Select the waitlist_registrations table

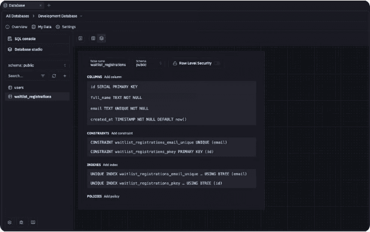tap(37, 97)
